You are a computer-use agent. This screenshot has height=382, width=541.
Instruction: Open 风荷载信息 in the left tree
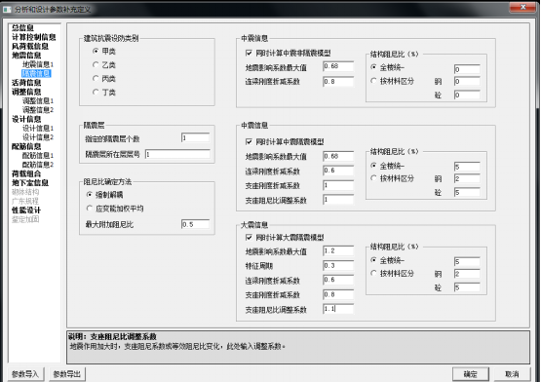click(x=30, y=46)
